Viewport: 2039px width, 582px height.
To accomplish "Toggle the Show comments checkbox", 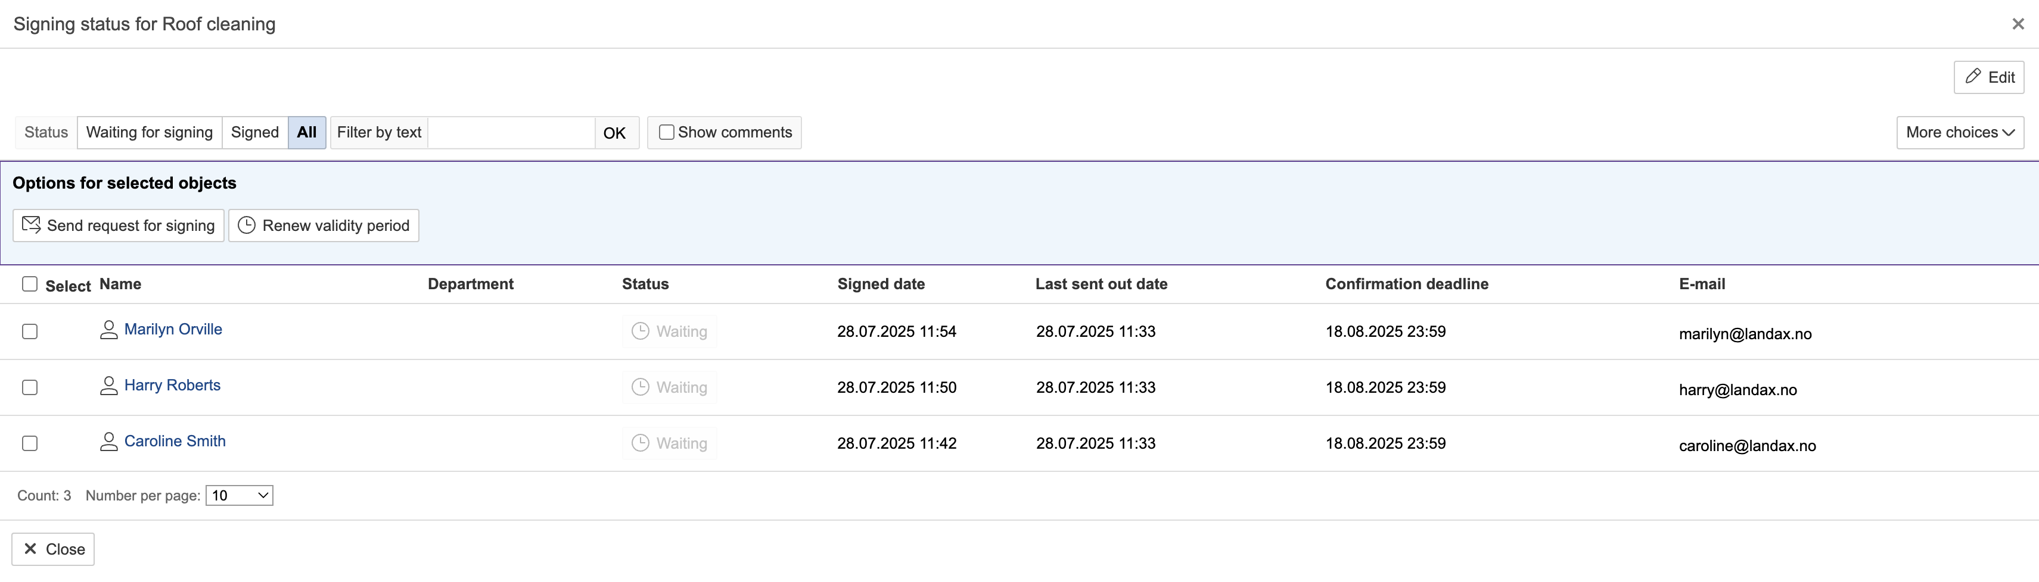I will [x=667, y=132].
